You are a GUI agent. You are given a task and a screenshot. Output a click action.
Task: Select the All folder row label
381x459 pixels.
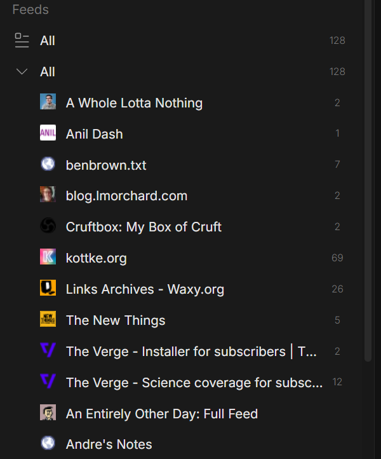point(48,72)
